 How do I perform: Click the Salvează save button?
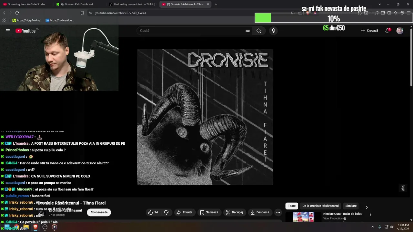pos(209,212)
